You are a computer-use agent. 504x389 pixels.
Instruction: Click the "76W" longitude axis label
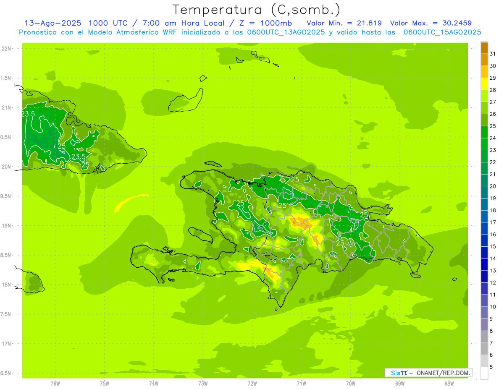[55, 384]
